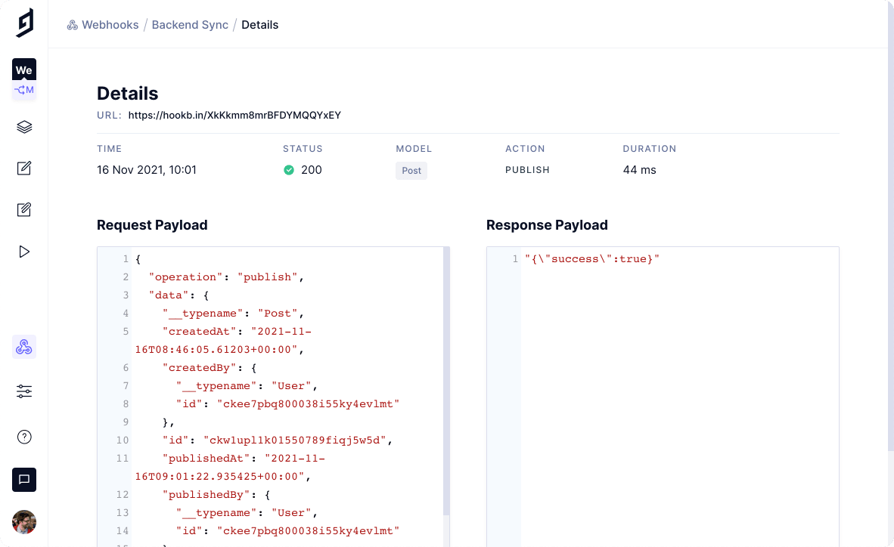Image resolution: width=894 pixels, height=547 pixels.
Task: Select the Content editor icon in the sidebar
Action: [23, 168]
